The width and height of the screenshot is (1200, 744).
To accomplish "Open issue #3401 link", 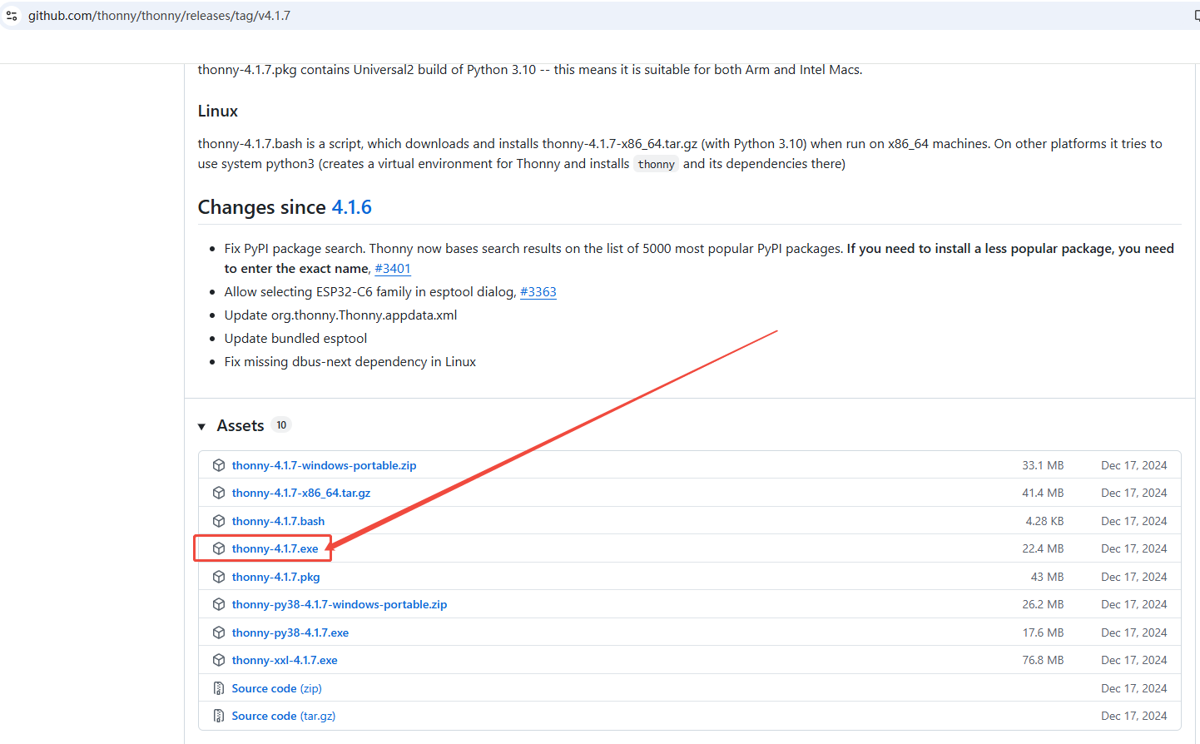I will pyautogui.click(x=393, y=268).
